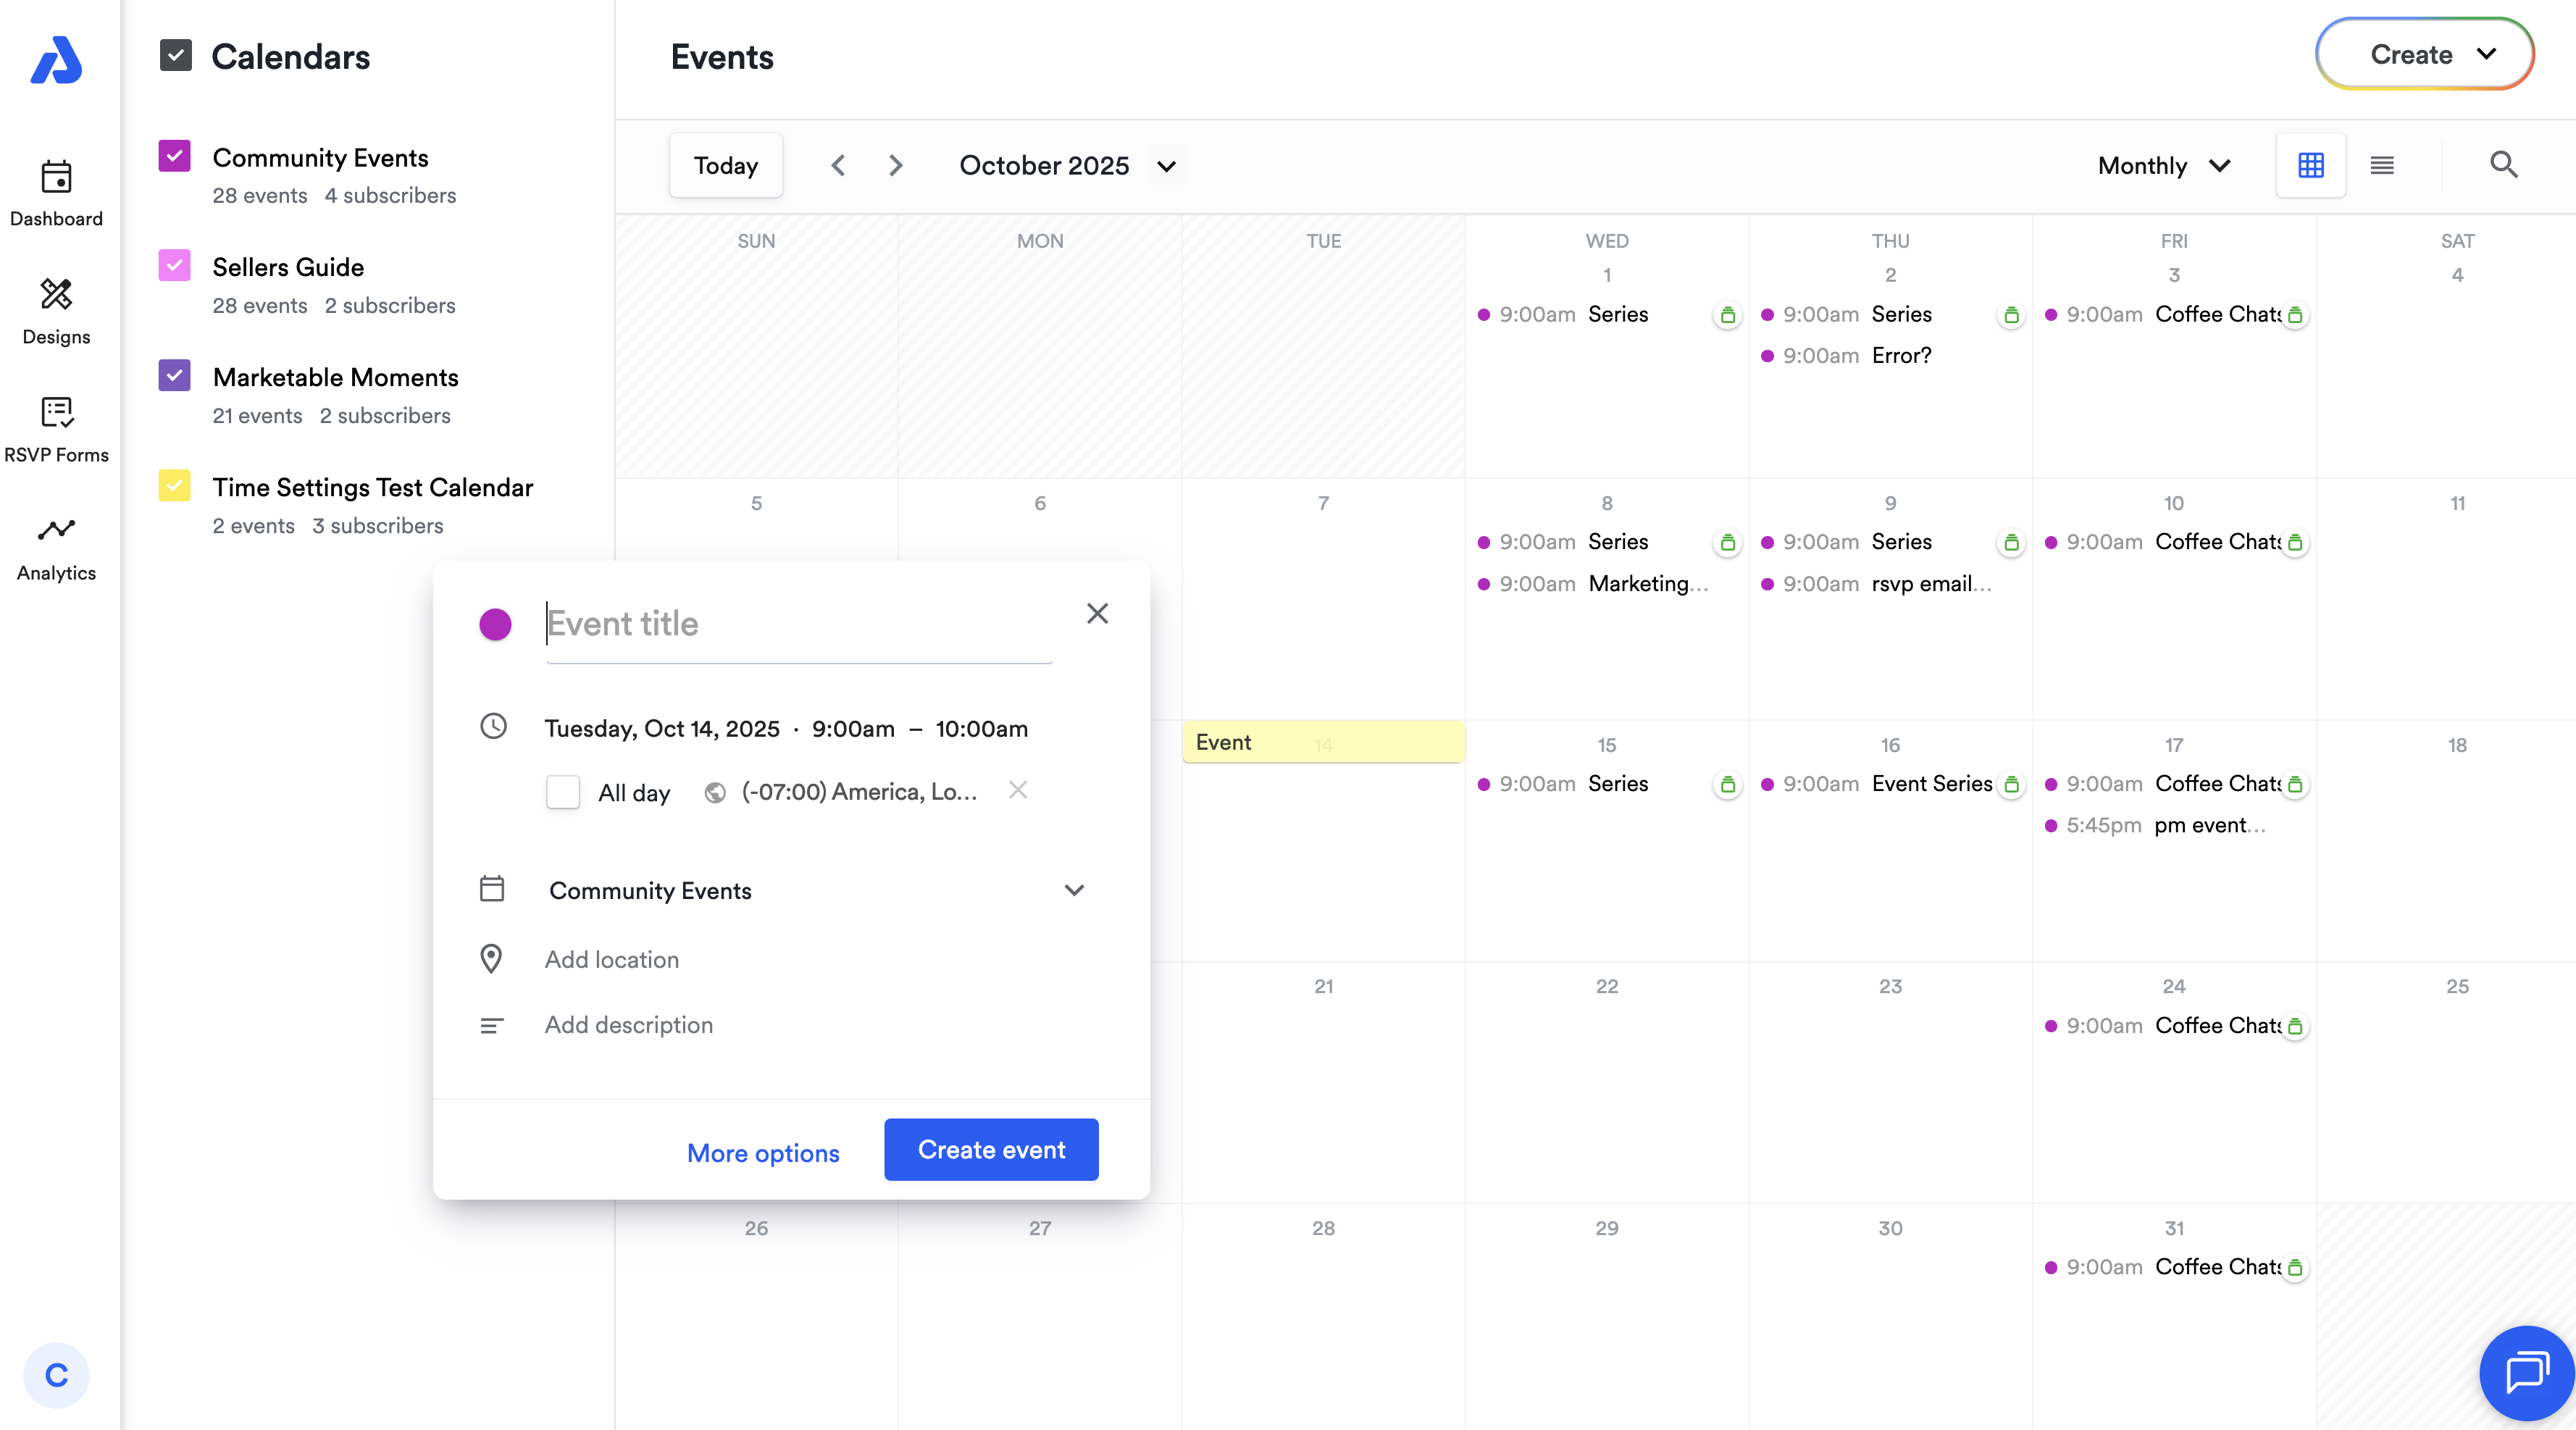Open the search magnifier icon

pyautogui.click(x=2503, y=165)
